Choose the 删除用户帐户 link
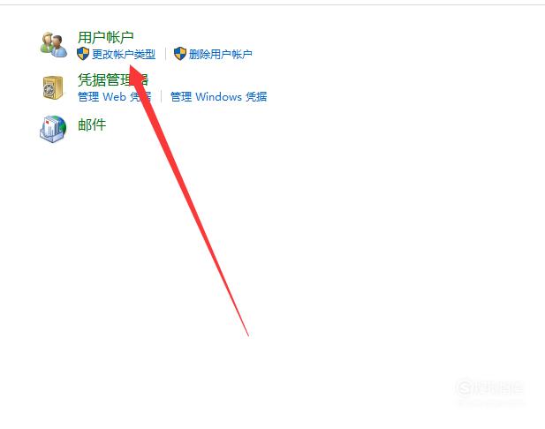Viewport: 545px width, 429px height. (x=220, y=54)
